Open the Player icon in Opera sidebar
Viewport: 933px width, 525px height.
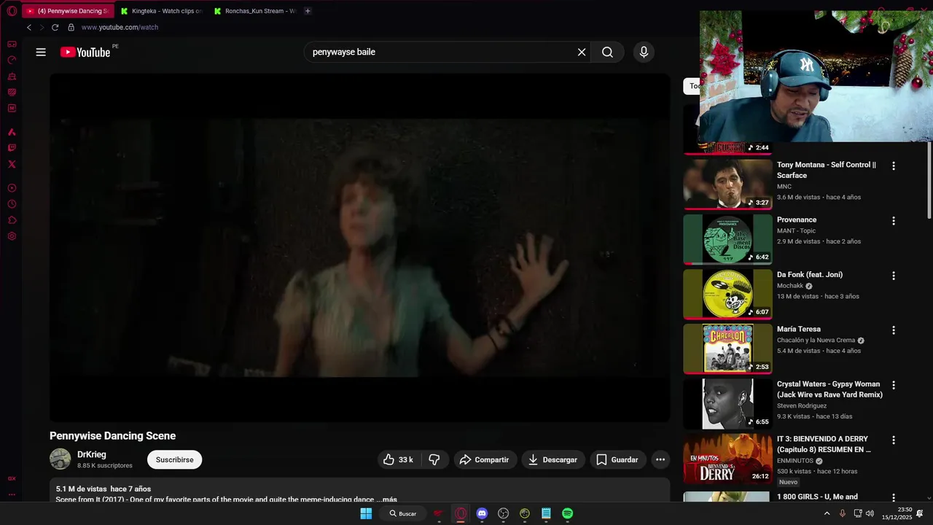(x=12, y=188)
